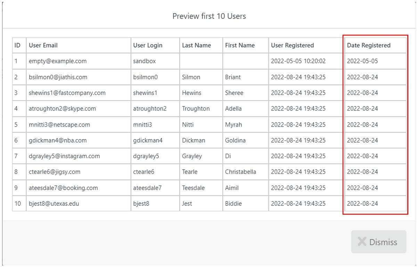Click first name Myrah

click(234, 124)
